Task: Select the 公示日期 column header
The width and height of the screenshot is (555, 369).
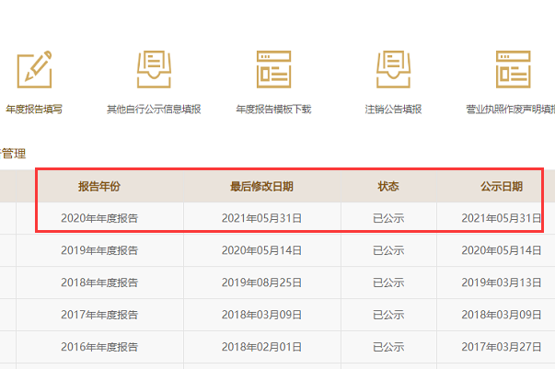Action: coord(502,187)
